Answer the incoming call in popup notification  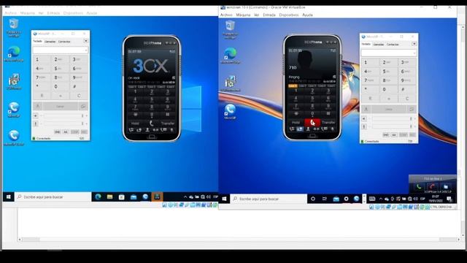[x=419, y=187]
